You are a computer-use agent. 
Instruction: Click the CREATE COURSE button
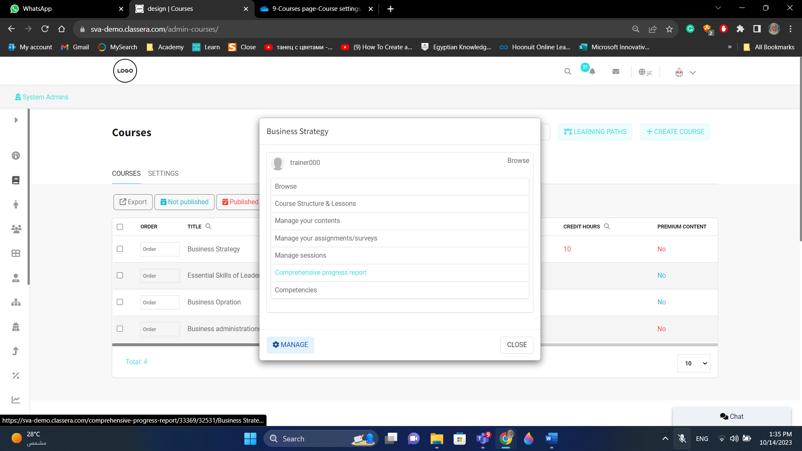(x=675, y=132)
